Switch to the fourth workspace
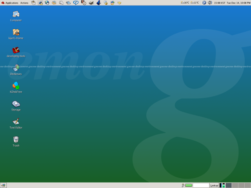This screenshot has width=251, height=188. point(247,185)
